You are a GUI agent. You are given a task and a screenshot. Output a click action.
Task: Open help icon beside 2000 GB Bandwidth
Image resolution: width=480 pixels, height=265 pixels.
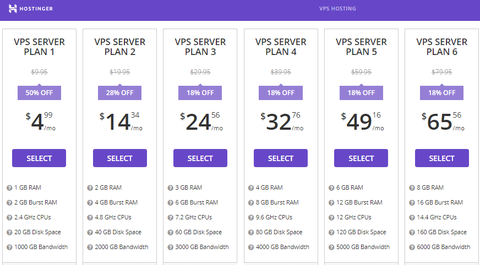point(90,247)
